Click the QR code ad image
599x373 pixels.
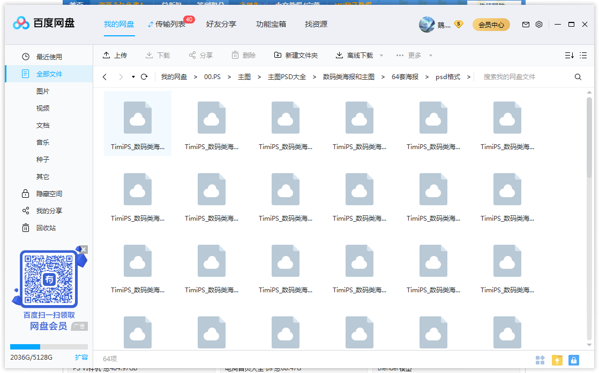tap(49, 279)
